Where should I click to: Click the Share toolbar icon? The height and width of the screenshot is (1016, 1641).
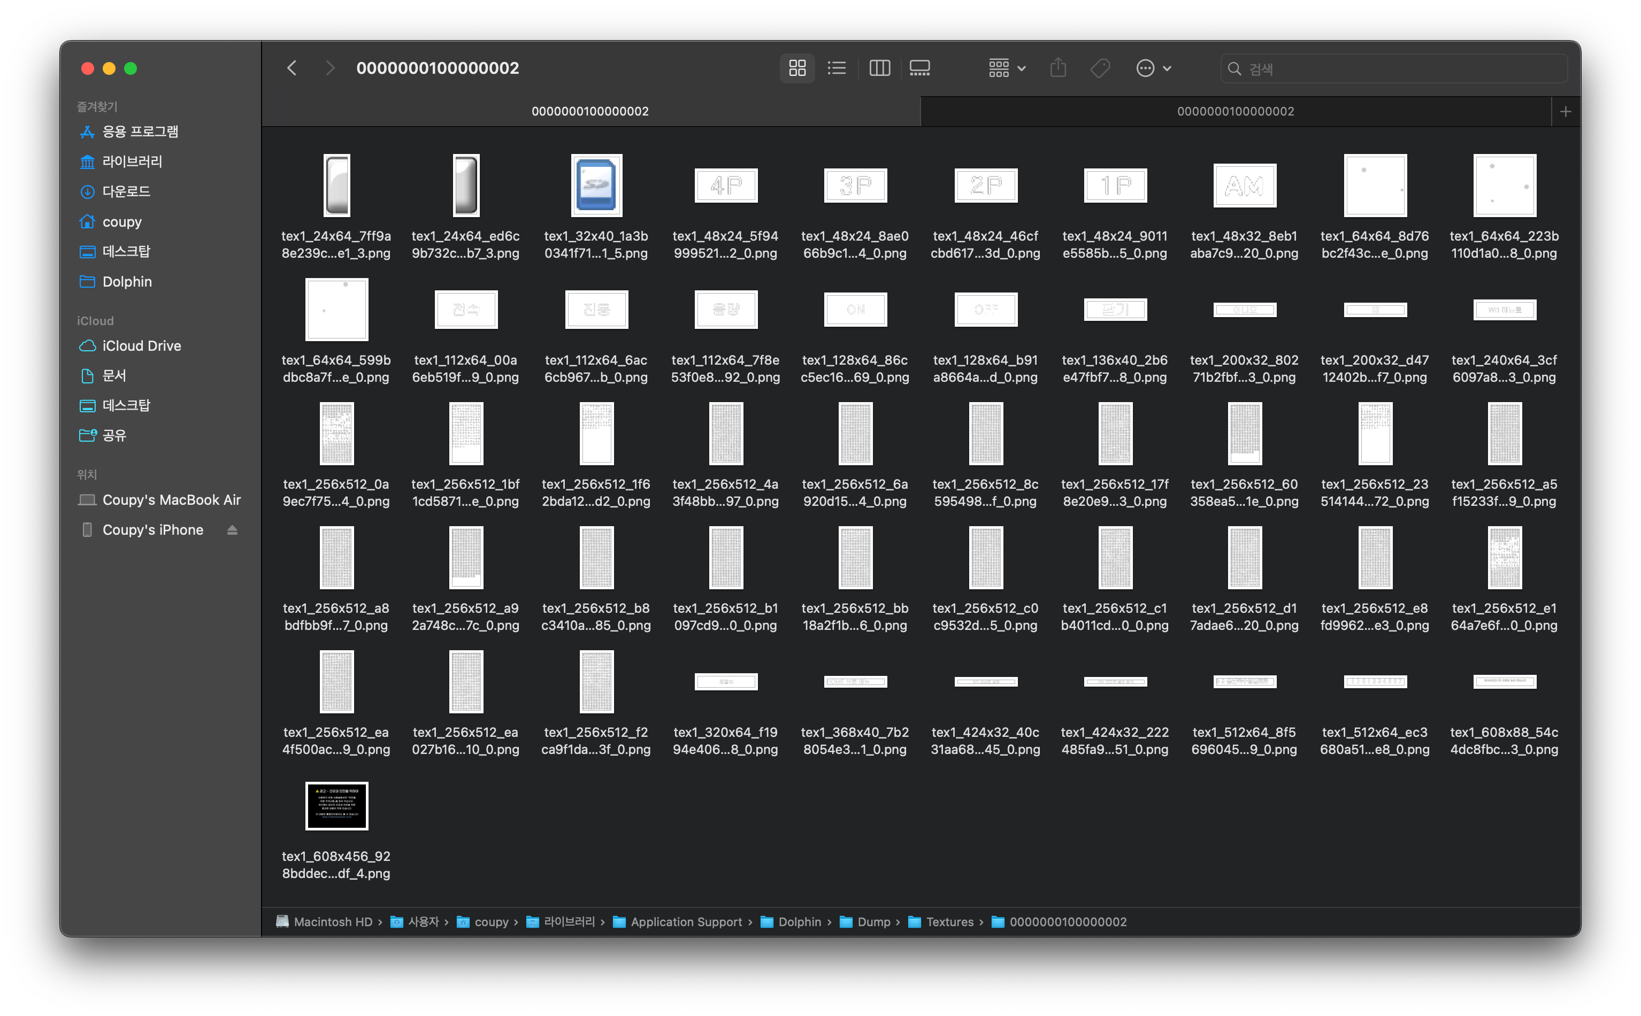[1057, 68]
